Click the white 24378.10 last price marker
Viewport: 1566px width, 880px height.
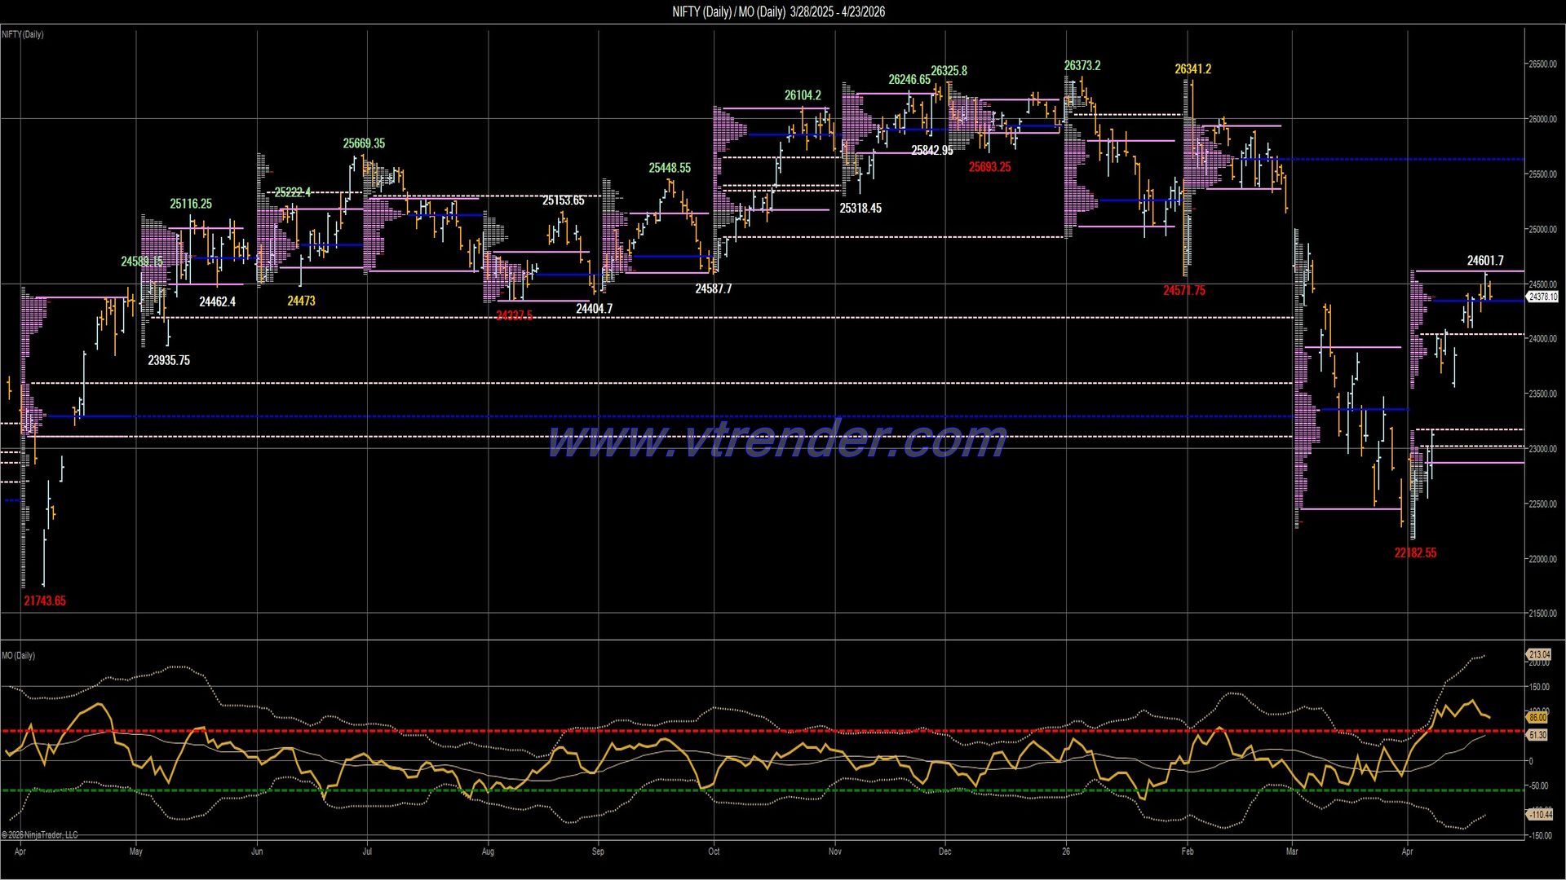coord(1543,297)
